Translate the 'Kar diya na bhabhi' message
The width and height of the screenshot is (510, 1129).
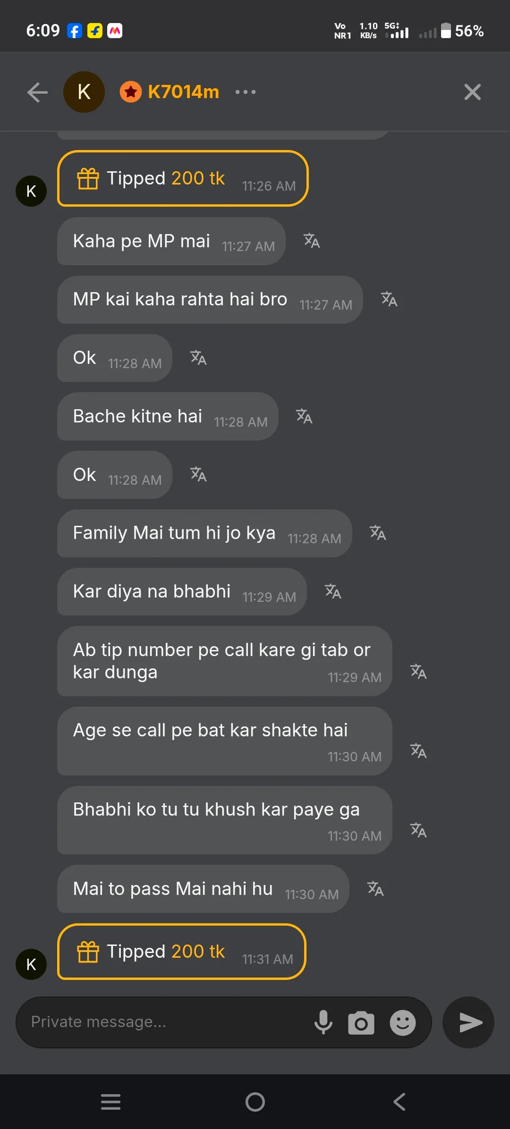(x=333, y=591)
